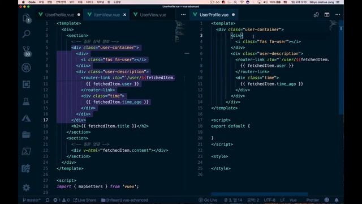Start Live Share from the status bar

85,200
